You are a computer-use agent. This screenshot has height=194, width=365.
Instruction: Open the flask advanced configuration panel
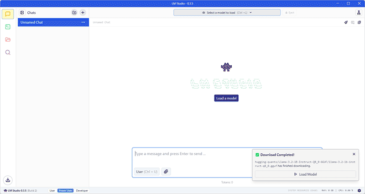pyautogui.click(x=359, y=13)
